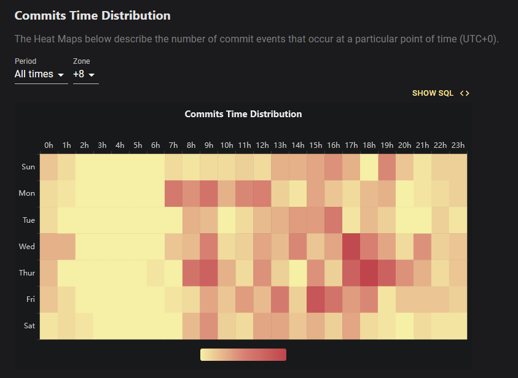Click the Commits Time Distribution chart title
This screenshot has width=518, height=378.
(x=243, y=114)
